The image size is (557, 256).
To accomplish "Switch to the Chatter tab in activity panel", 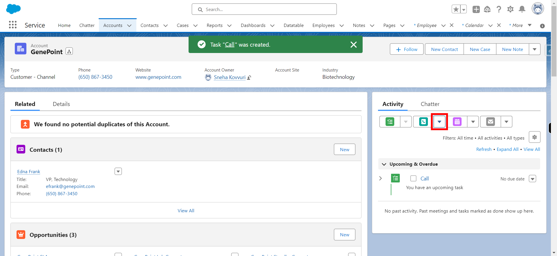I will click(x=430, y=104).
